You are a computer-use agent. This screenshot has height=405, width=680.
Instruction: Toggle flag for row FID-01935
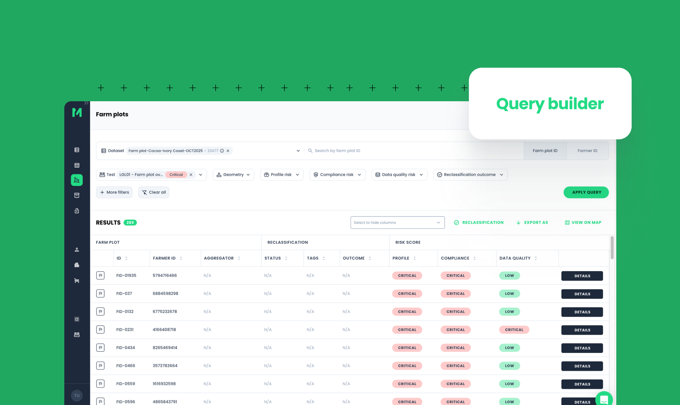pyautogui.click(x=100, y=275)
